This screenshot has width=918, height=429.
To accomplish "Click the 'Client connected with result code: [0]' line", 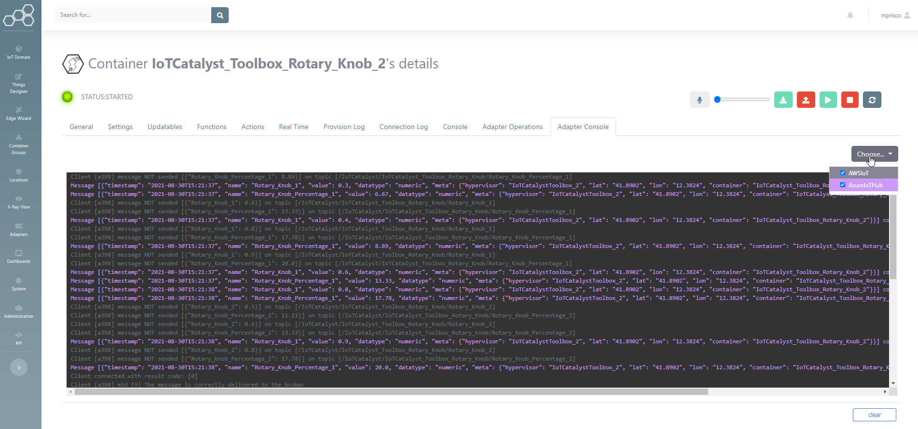I will point(134,376).
